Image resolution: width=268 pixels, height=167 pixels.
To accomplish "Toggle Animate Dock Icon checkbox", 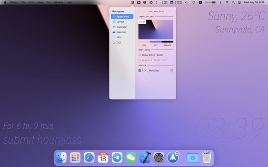I will coord(140,60).
